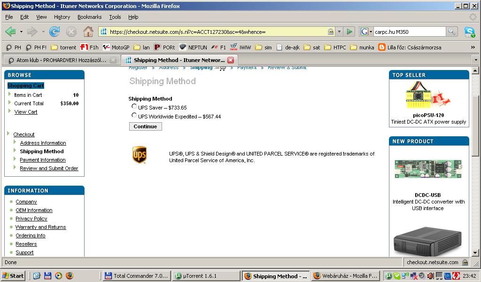The width and height of the screenshot is (481, 282).
Task: Open the Privacy Policy link
Action: click(x=31, y=219)
